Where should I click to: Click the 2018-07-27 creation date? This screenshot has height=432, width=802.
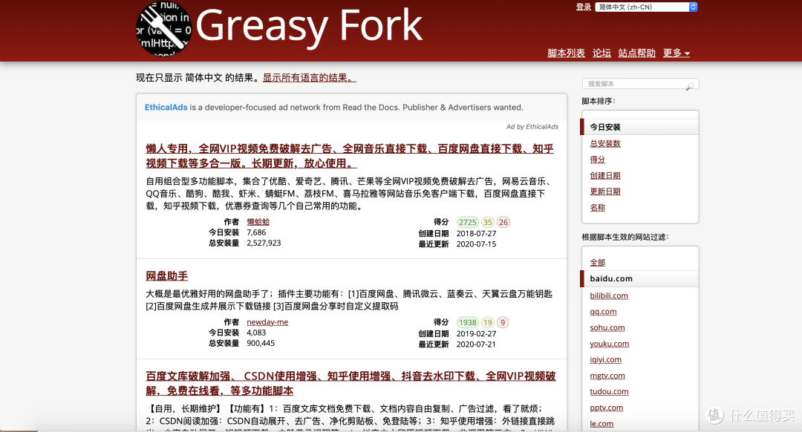pos(476,233)
